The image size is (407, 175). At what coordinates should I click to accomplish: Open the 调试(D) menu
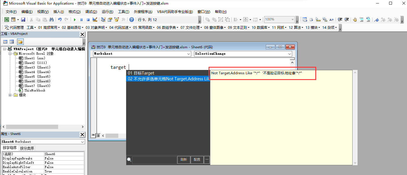tap(91, 12)
